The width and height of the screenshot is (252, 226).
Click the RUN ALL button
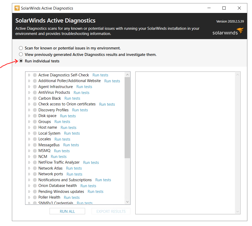coord(67,212)
